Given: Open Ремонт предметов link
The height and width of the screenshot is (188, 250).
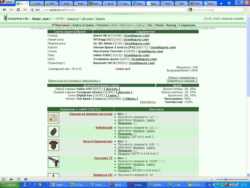Looking at the screenshot, I should (183, 78).
